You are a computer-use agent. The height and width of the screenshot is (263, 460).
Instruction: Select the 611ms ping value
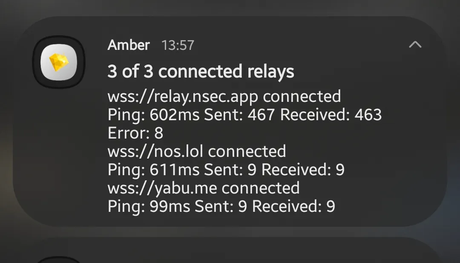[175, 170]
